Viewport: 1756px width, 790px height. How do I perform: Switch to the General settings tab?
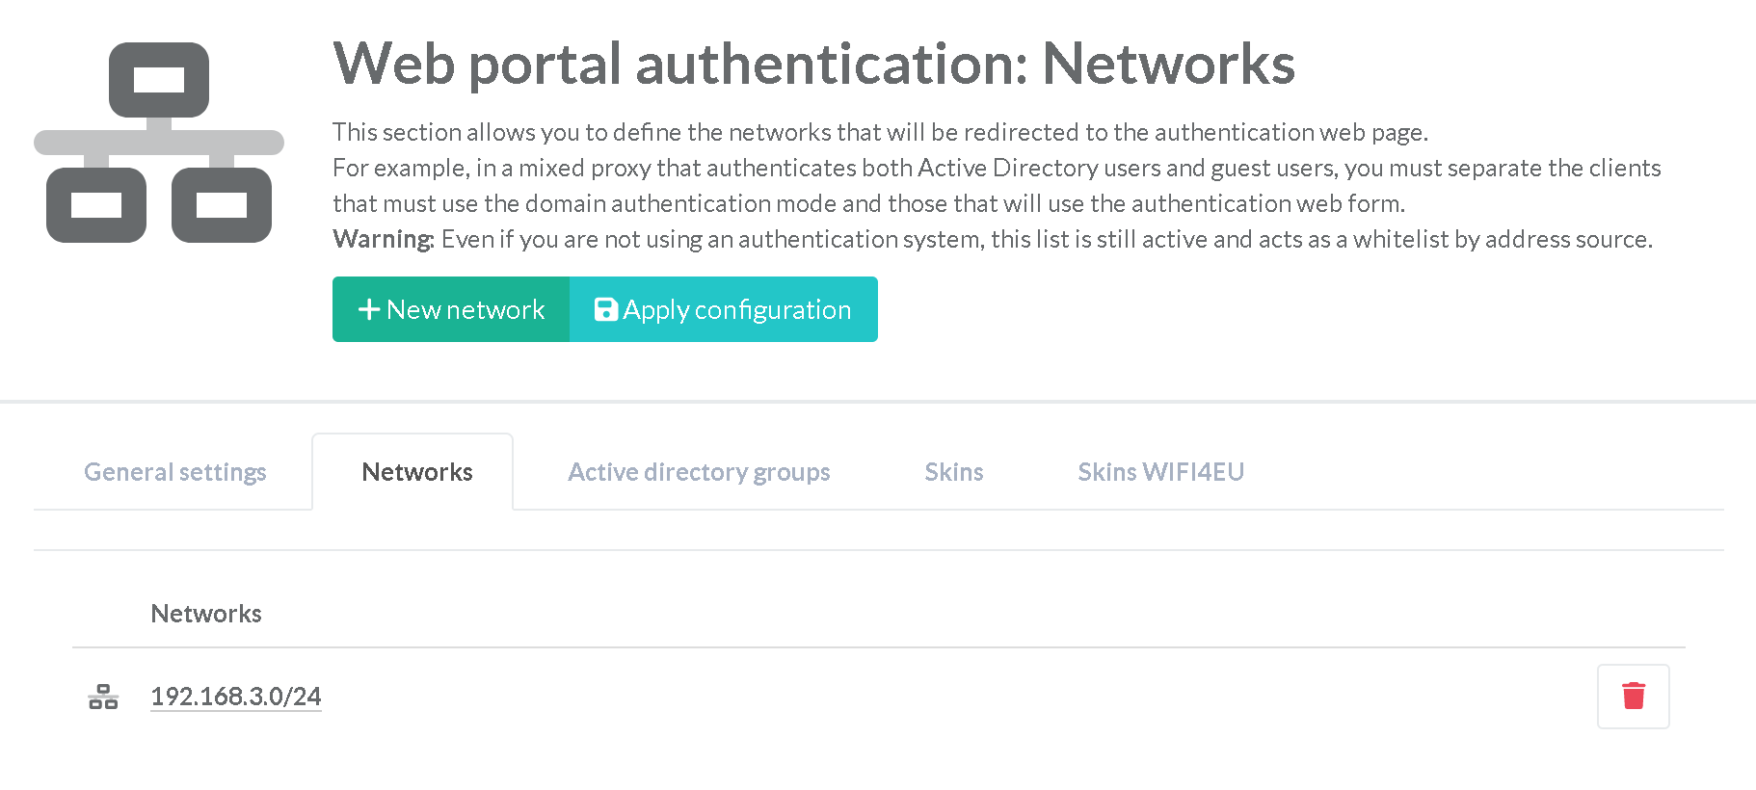174,472
